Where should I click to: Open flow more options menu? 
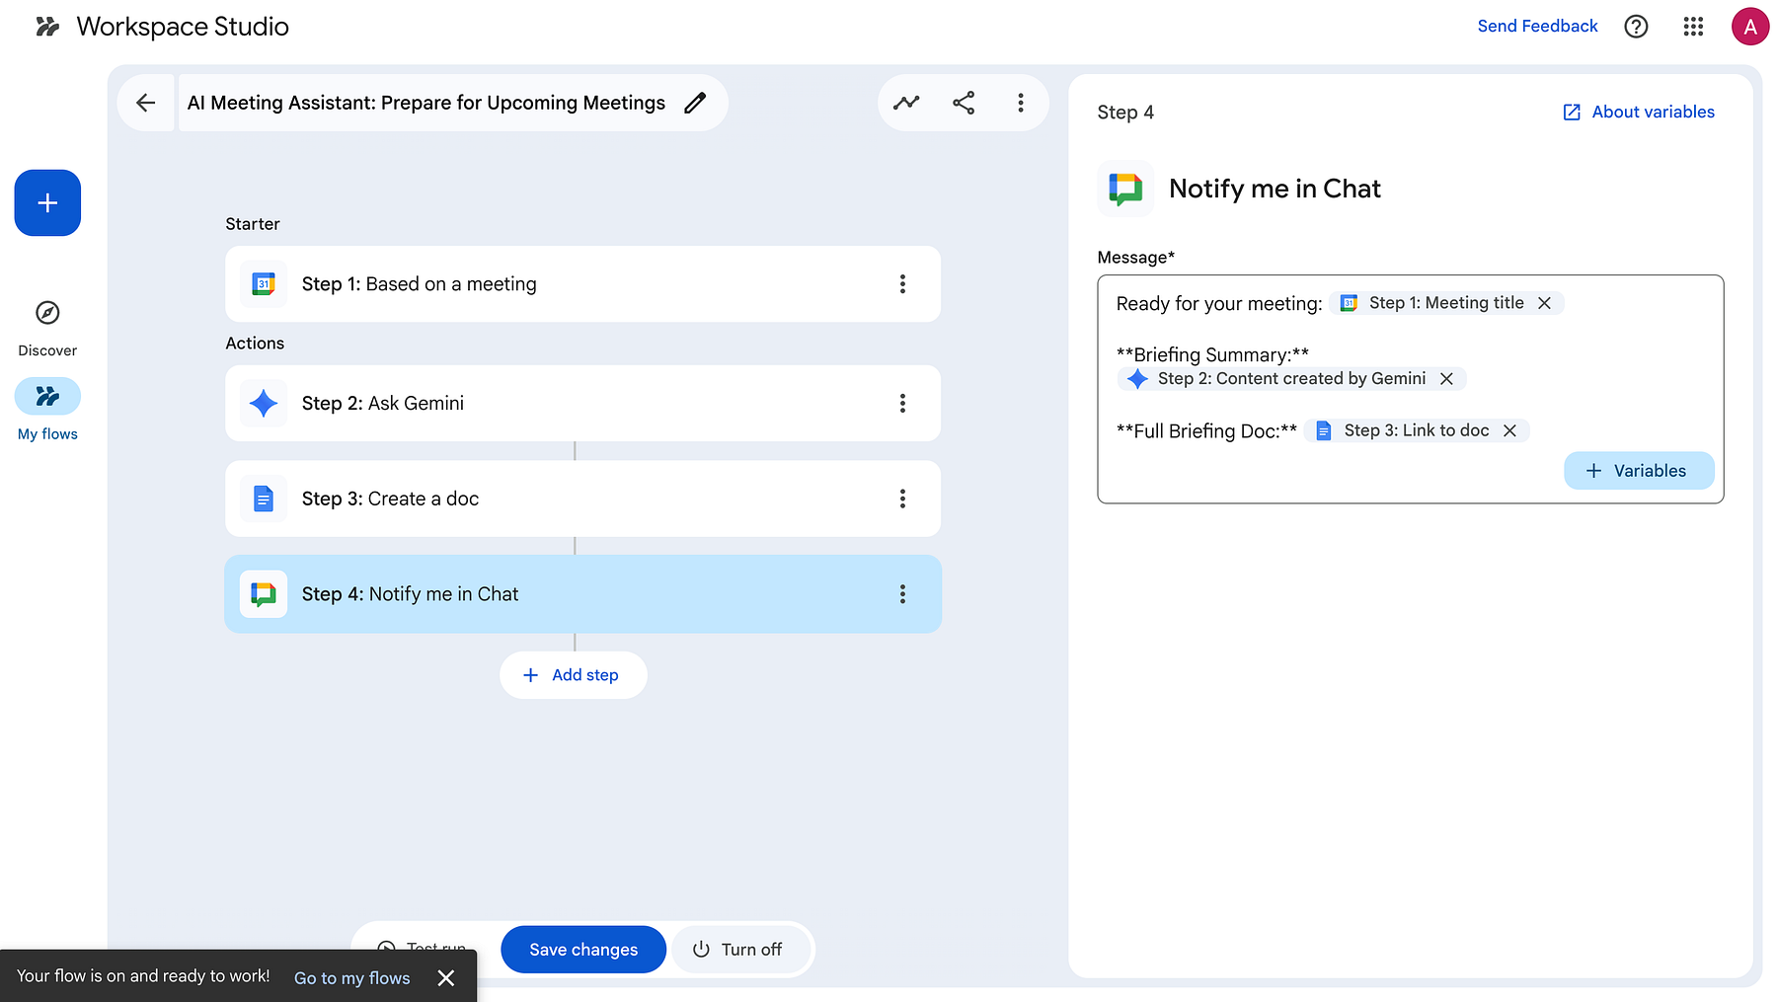[x=1021, y=103]
